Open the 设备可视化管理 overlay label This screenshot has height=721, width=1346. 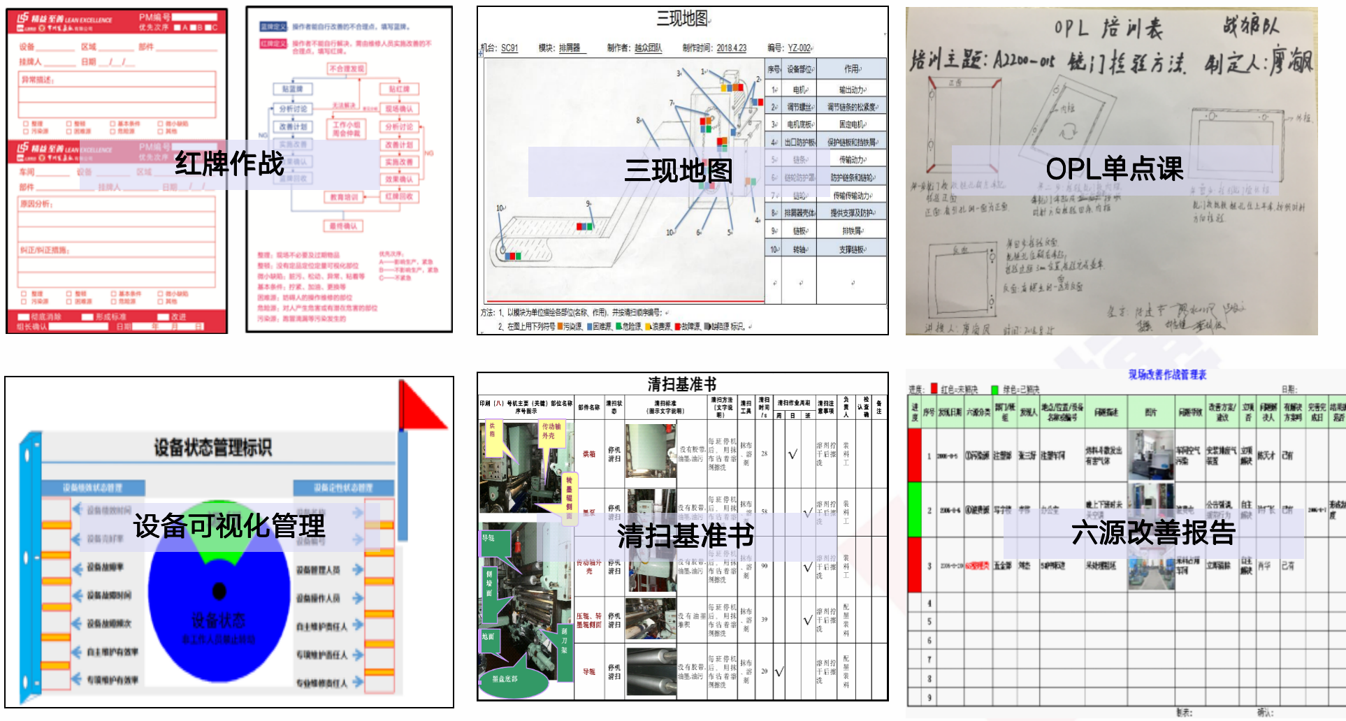pos(229,526)
